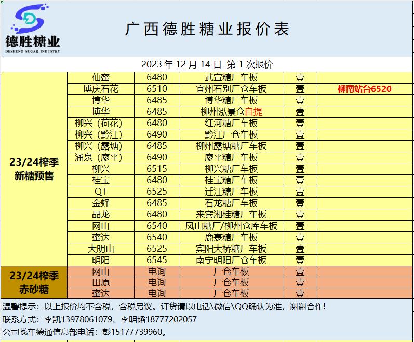Viewport: 414px width, 342px height.
Task: Click the 博庆石花 price 6510
Action: (x=157, y=89)
